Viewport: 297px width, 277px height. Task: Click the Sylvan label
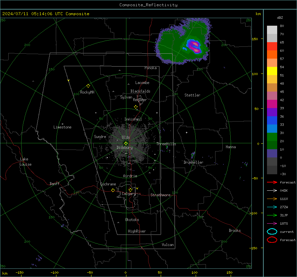tap(126, 97)
